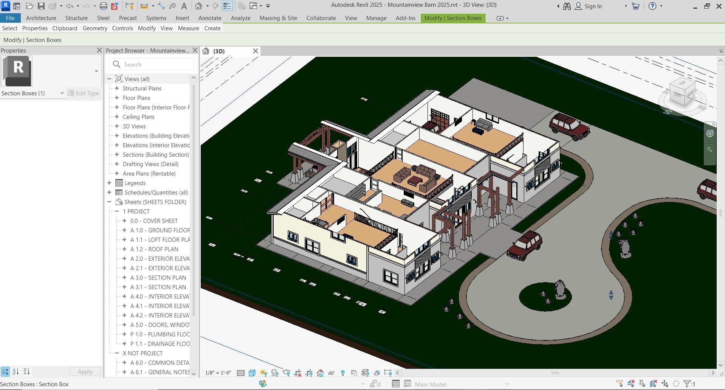Select the Aligned Dimension tool
725x390 pixels.
pyautogui.click(x=161, y=6)
